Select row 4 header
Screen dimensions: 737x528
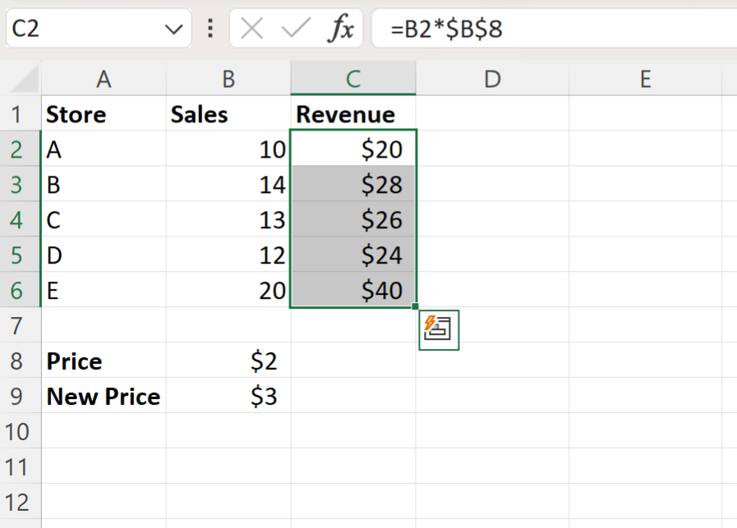coord(21,220)
